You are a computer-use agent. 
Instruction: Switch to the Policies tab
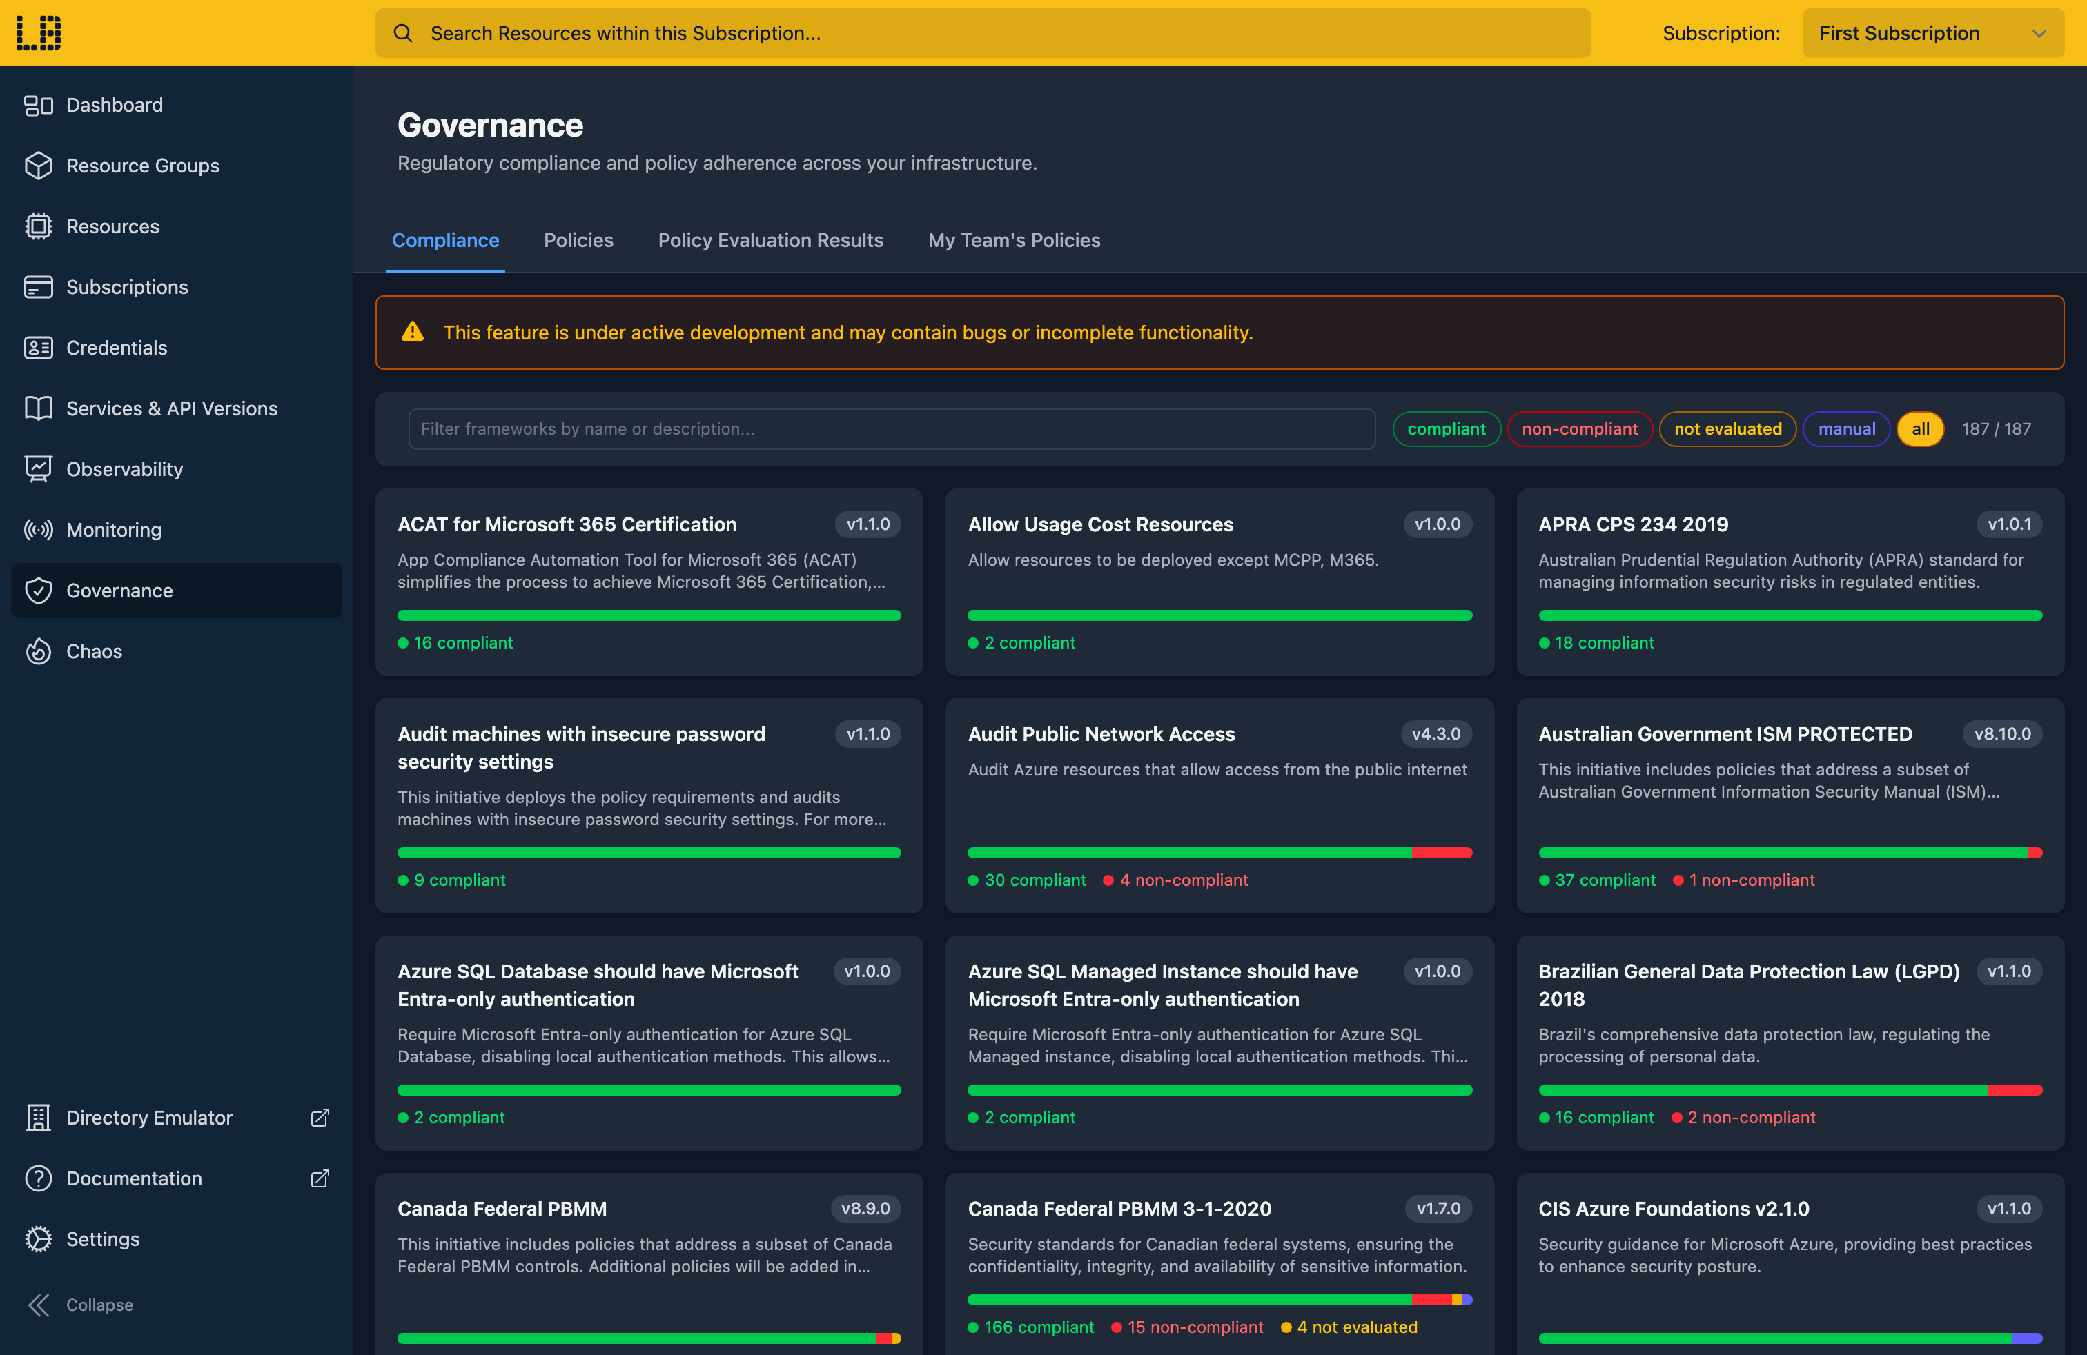[x=578, y=240]
